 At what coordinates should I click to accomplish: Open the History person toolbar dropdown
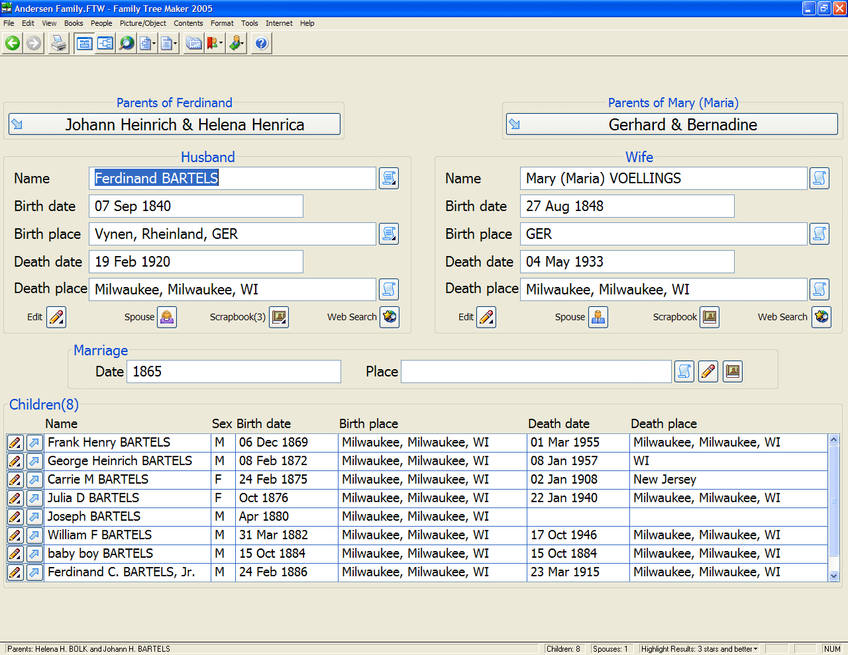click(x=237, y=44)
